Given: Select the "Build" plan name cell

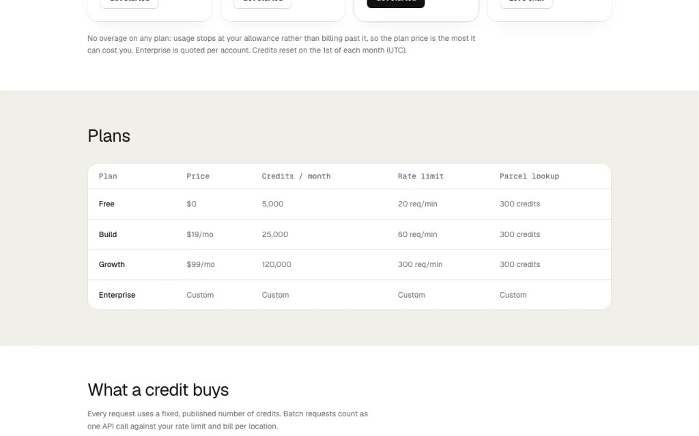Looking at the screenshot, I should click(x=107, y=234).
